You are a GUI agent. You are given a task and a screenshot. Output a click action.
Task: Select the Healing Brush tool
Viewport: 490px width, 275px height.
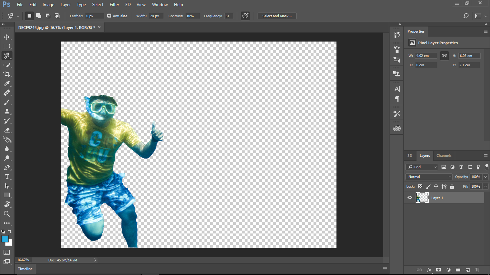(7, 93)
